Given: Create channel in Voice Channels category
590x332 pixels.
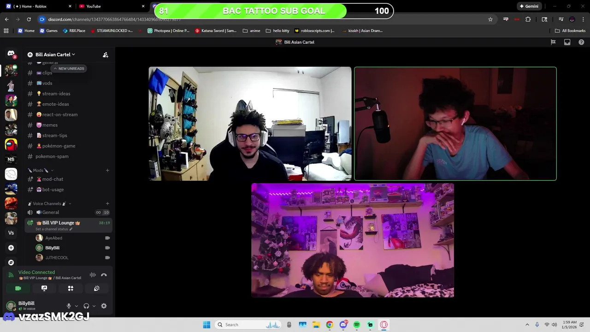Looking at the screenshot, I should coord(107,203).
